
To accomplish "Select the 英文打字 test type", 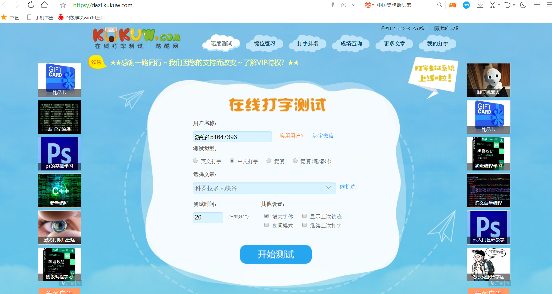I will click(x=195, y=161).
